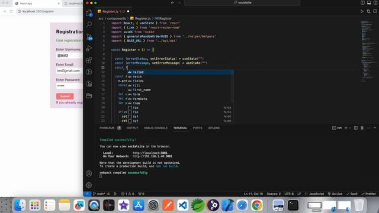Open Google Chrome from the dock
The image size is (379, 213).
(256, 205)
